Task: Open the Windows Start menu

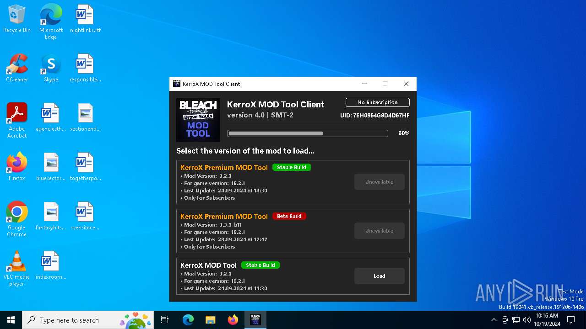Action: (11, 320)
